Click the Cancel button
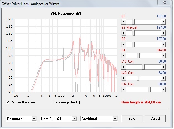 (155, 119)
